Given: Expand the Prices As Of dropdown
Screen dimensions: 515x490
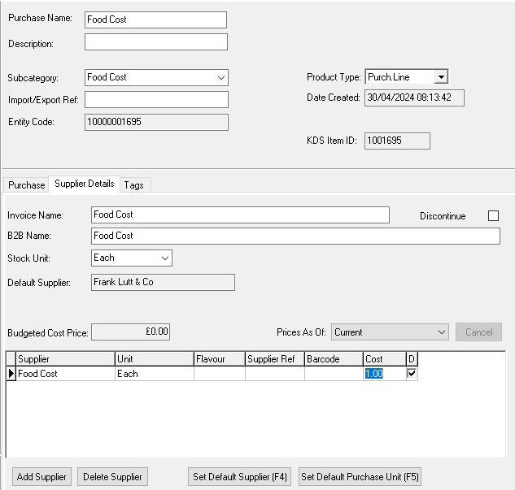Looking at the screenshot, I should (442, 332).
